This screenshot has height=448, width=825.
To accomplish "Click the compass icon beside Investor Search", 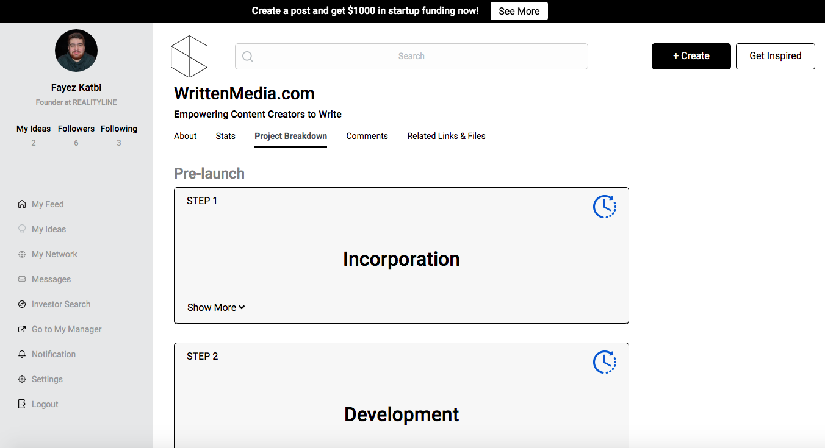I will coord(22,304).
